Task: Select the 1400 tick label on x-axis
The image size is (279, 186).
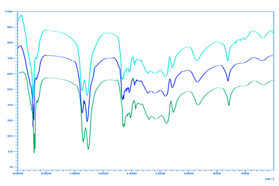Action: pyautogui.click(x=131, y=173)
